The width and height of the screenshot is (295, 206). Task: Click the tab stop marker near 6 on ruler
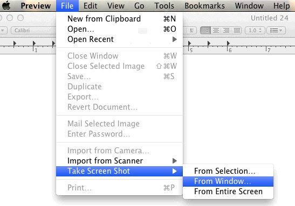(x=228, y=44)
